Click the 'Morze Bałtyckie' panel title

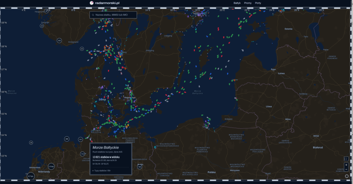click(x=105, y=148)
